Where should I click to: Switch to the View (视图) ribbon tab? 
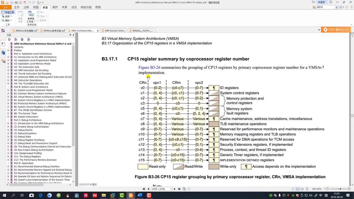[x=36, y=7]
